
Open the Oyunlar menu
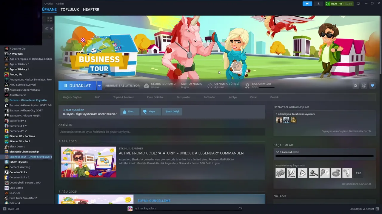pyautogui.click(x=49, y=4)
